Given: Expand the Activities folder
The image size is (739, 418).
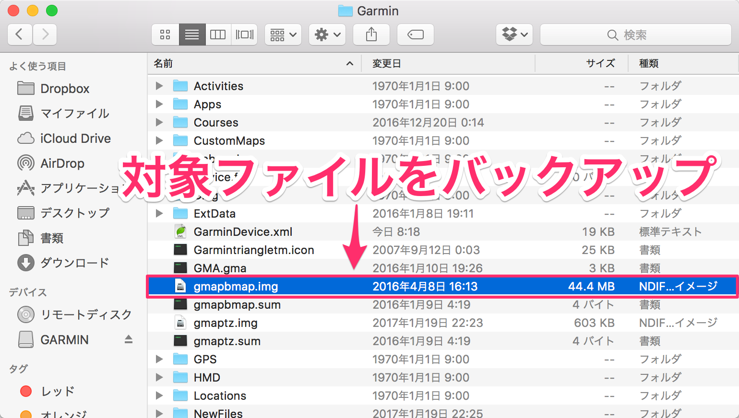Looking at the screenshot, I should 159,86.
